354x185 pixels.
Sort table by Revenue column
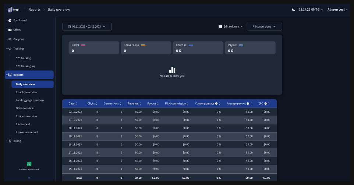click(x=134, y=104)
